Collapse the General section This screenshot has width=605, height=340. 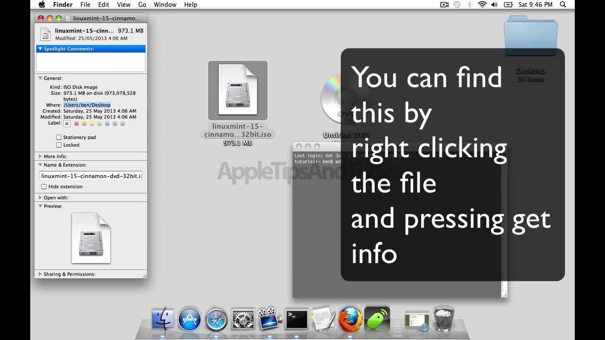point(40,78)
